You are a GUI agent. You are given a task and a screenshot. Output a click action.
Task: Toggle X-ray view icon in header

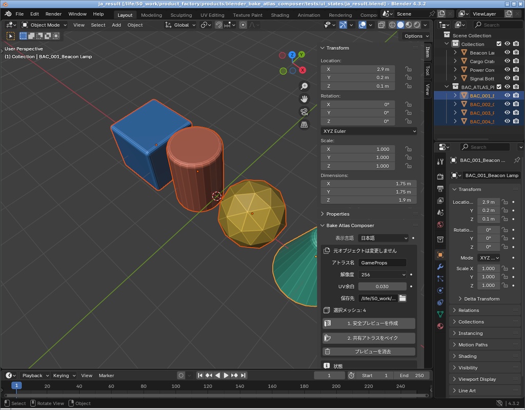tap(381, 25)
